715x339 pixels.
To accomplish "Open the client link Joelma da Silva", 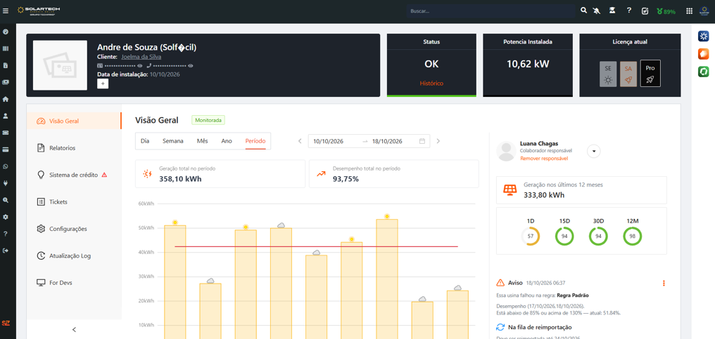I will [x=141, y=57].
